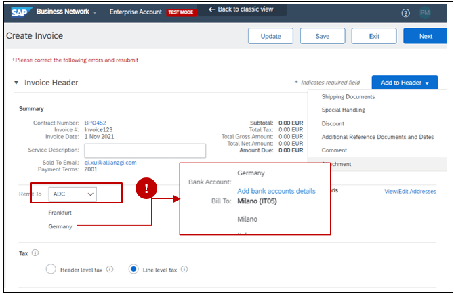This screenshot has width=454, height=294.
Task: Click the Invoice123 invoice number value
Action: [x=98, y=129]
